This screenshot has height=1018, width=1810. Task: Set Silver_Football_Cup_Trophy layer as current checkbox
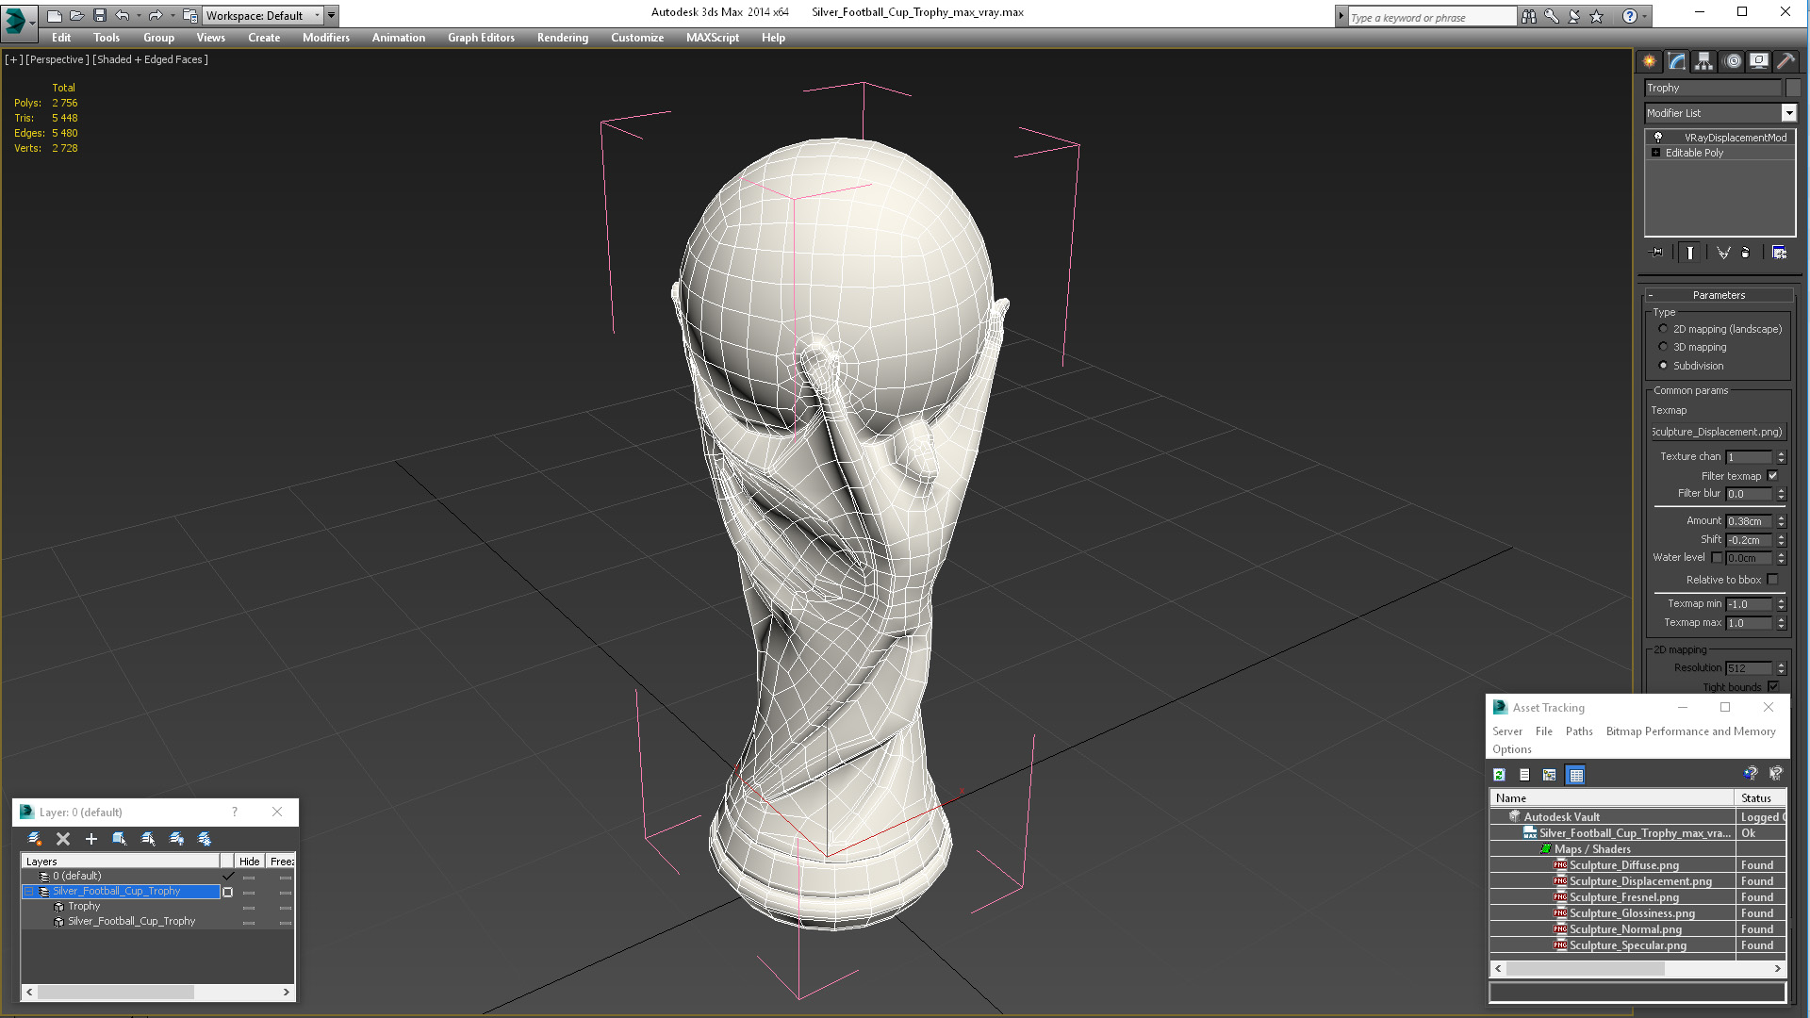click(227, 892)
